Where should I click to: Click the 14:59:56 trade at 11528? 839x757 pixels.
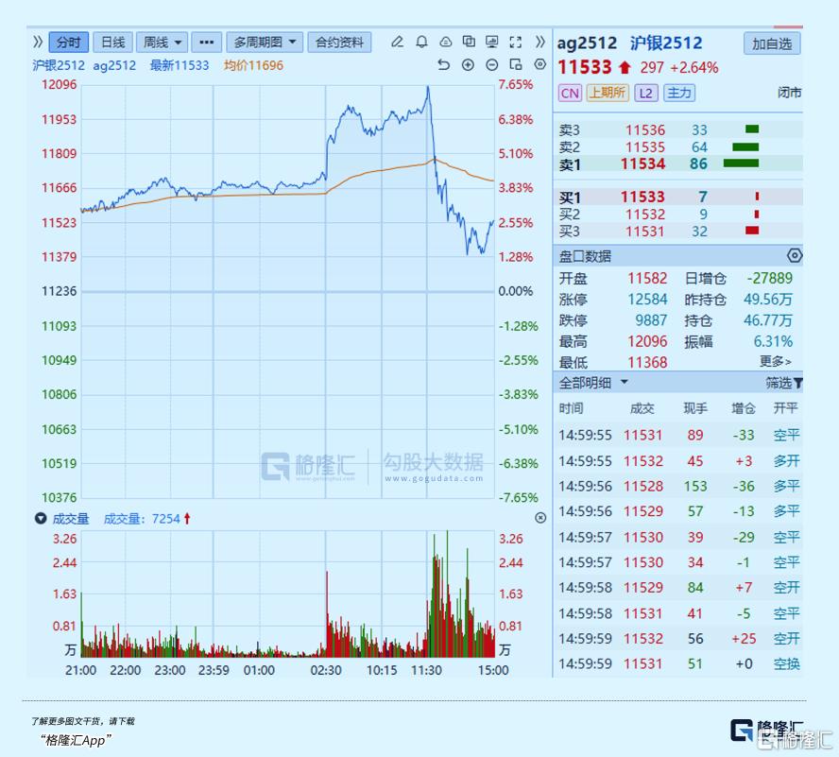pos(678,486)
